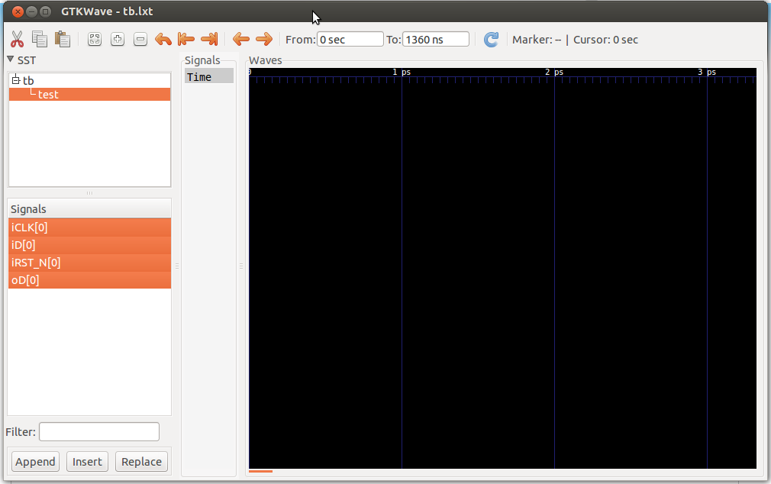Select the Cut Traces tool
Viewport: 771px width, 484px height.
click(x=18, y=38)
